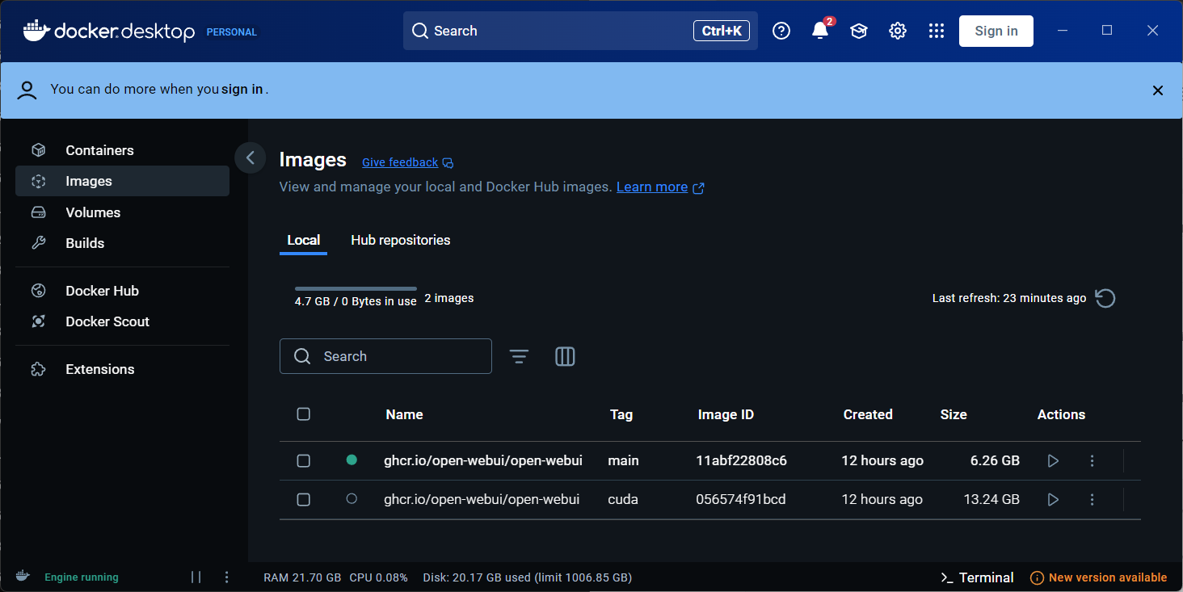Click image ID 11abf22808c6

741,460
